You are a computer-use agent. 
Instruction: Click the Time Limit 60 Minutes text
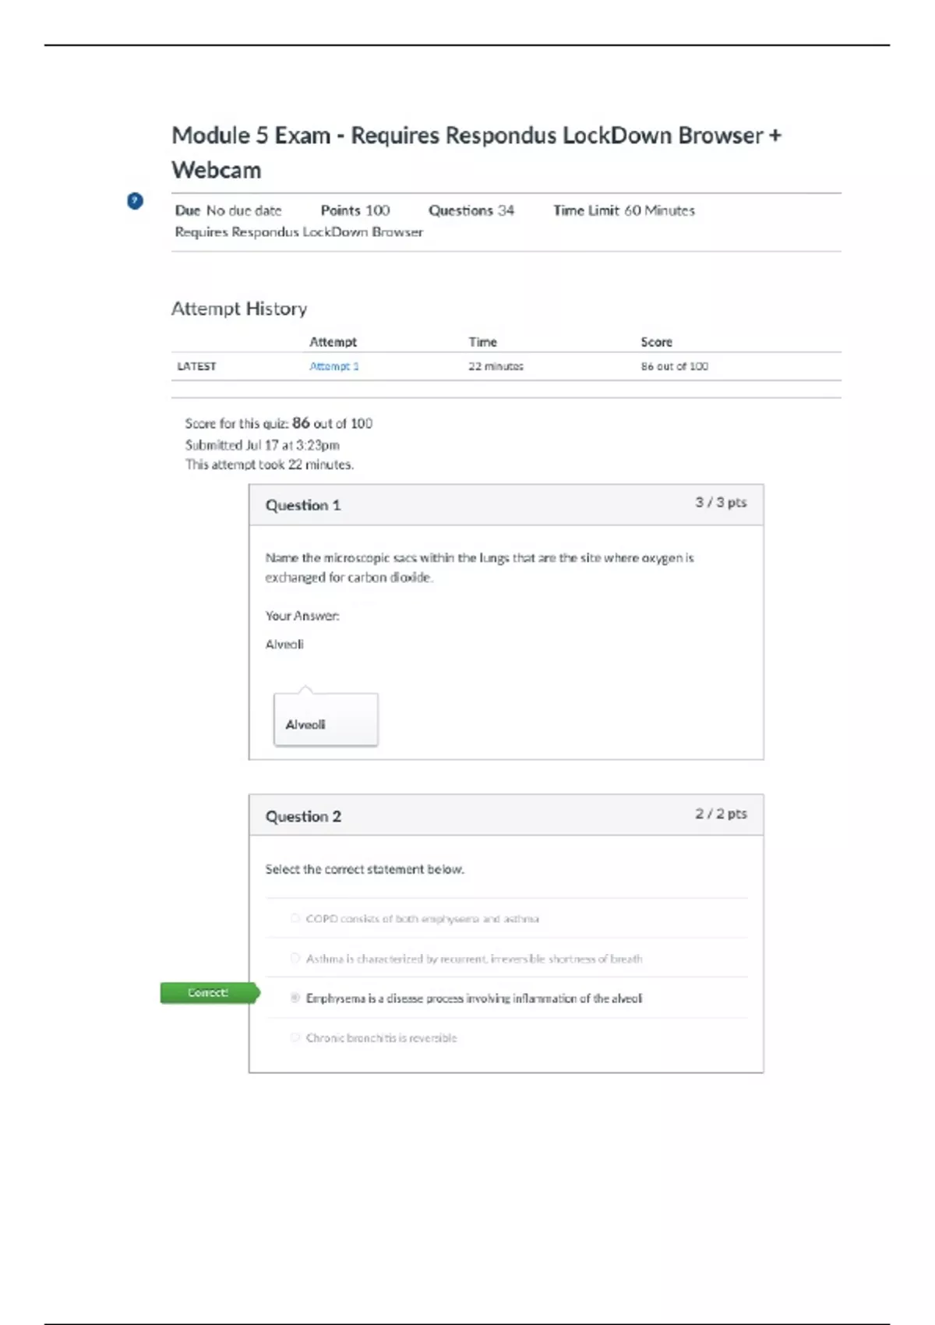[623, 210]
